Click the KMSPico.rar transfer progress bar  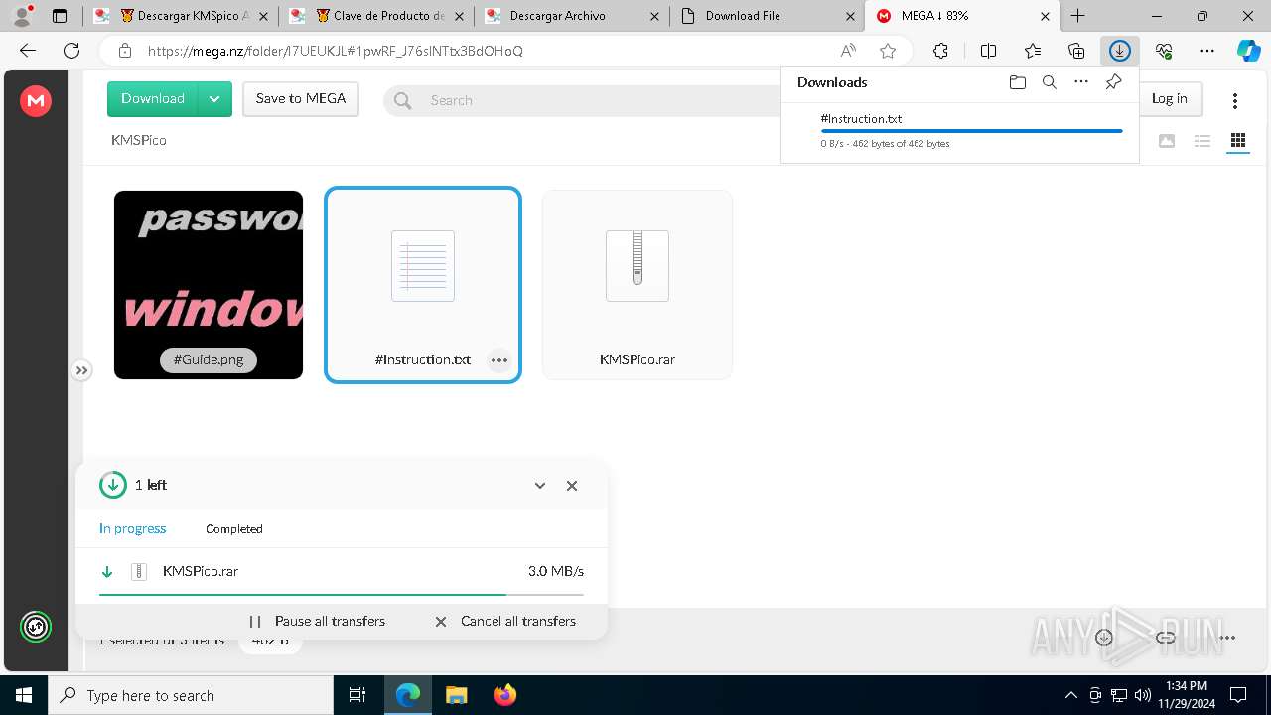point(342,595)
